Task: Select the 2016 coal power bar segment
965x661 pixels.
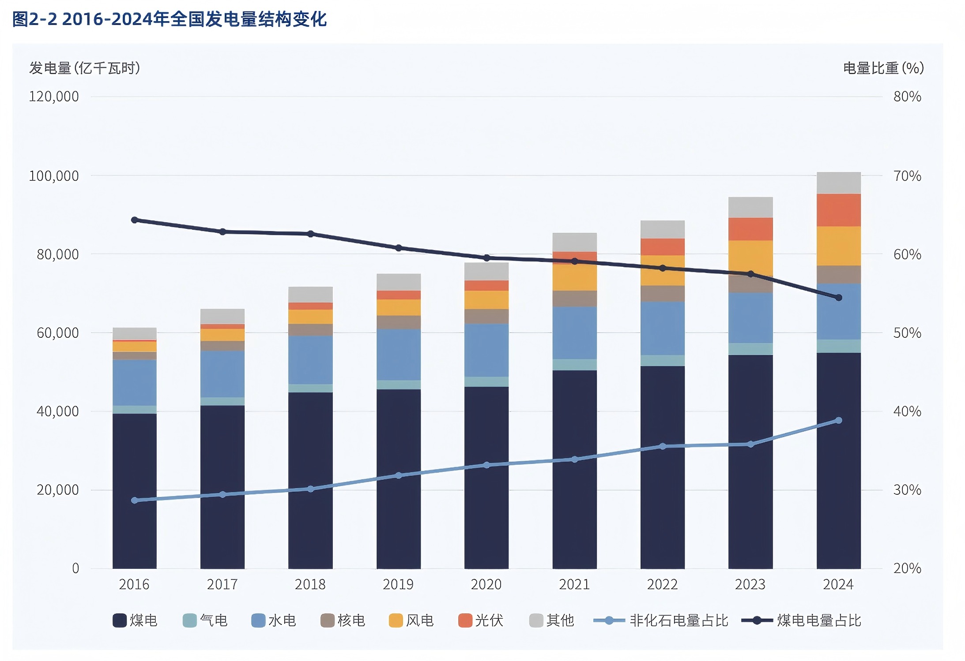Action: (135, 491)
